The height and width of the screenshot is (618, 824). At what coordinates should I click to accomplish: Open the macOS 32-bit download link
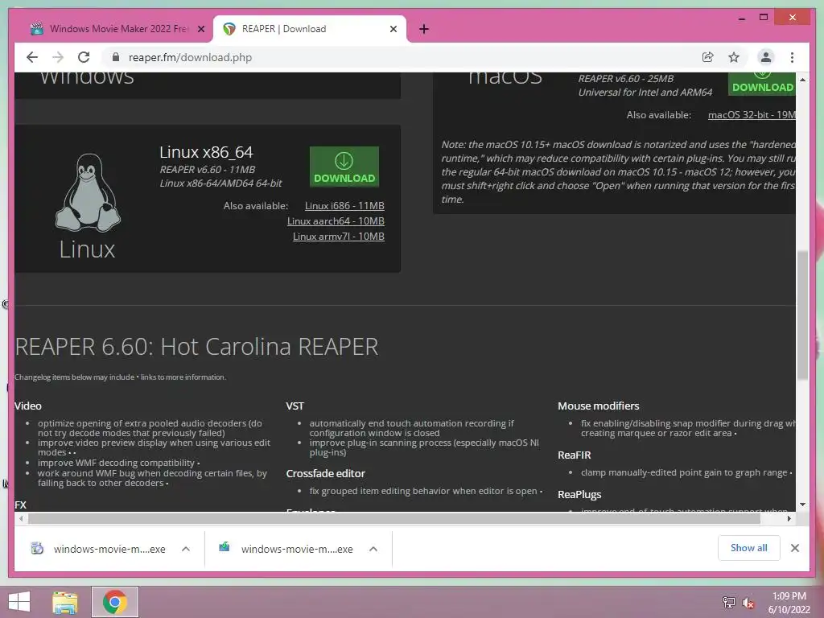point(752,114)
